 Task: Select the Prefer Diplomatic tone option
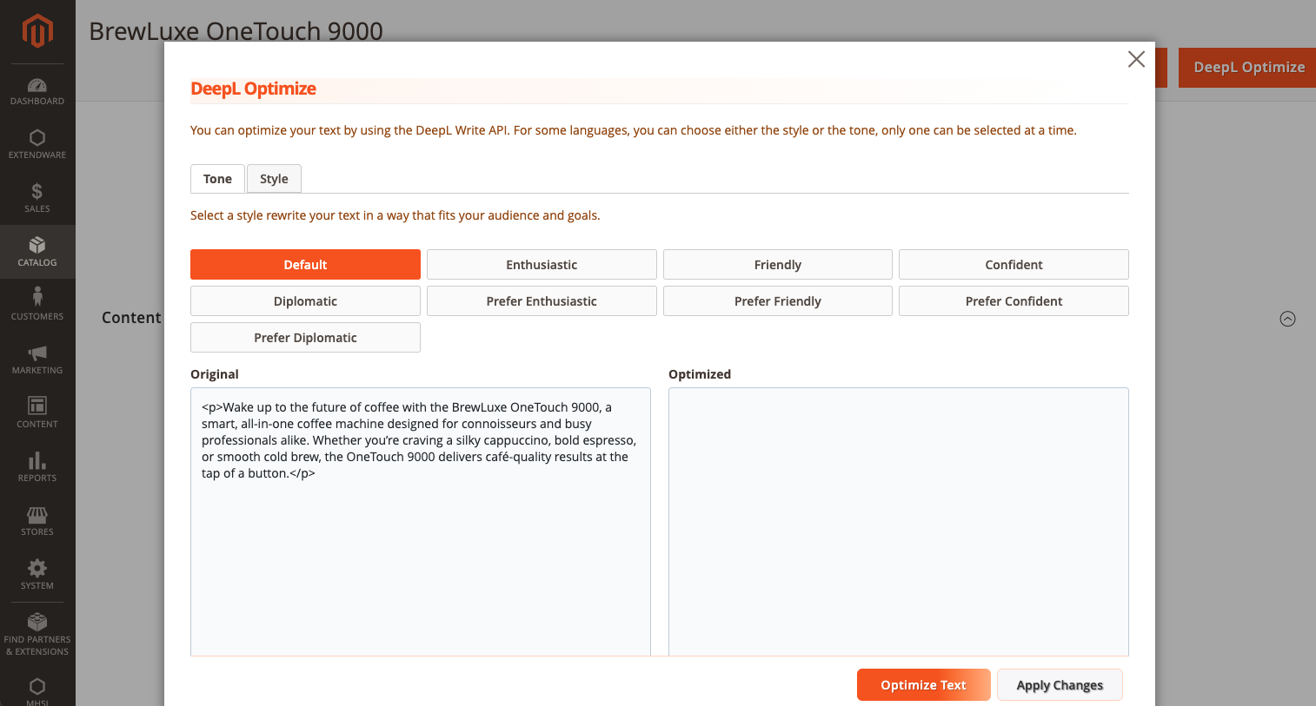point(305,338)
